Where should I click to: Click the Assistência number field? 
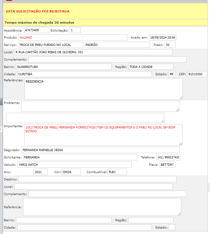[36, 30]
